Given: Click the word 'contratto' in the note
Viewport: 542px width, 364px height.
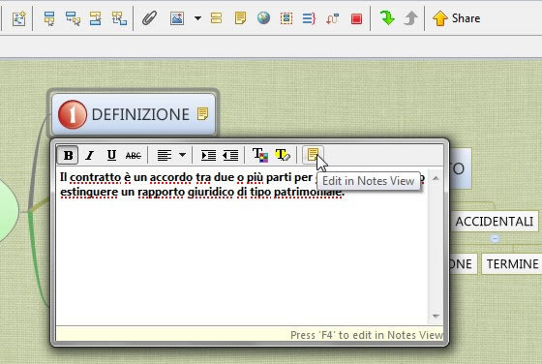Looking at the screenshot, I should (95, 178).
